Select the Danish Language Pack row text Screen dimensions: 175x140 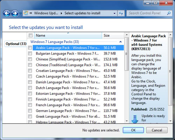click(68, 82)
